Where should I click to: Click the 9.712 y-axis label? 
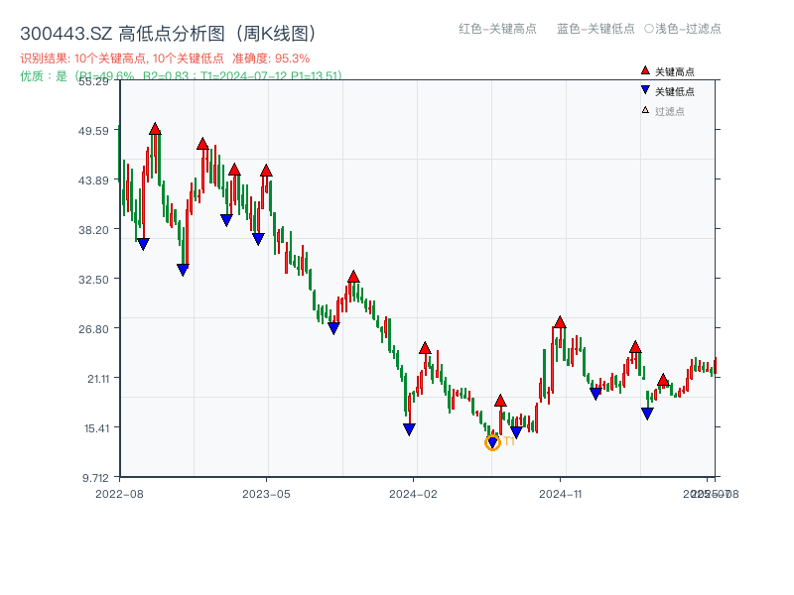95,478
